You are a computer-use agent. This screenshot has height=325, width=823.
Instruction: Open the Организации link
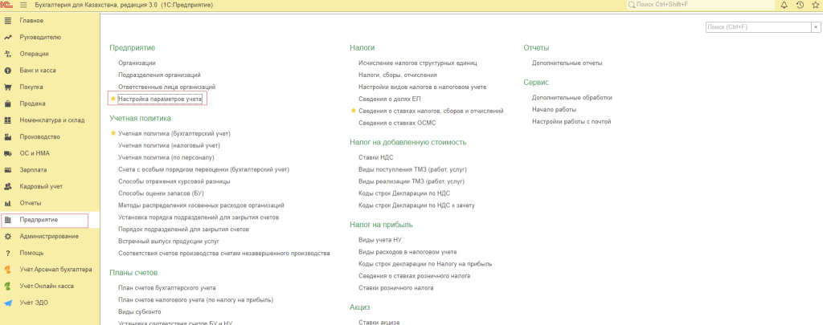(x=137, y=63)
